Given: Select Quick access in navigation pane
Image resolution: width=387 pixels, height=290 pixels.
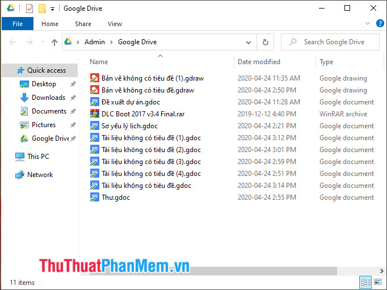Looking at the screenshot, I should [x=40, y=70].
